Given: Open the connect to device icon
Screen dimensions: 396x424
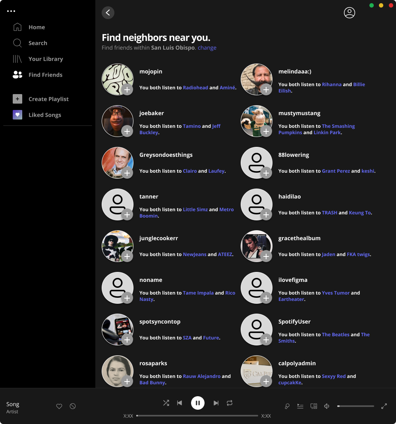Looking at the screenshot, I should coord(313,406).
